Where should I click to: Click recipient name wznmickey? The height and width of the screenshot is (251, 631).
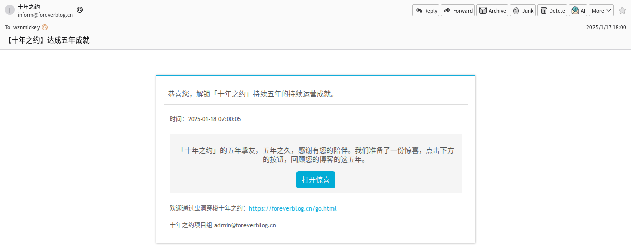26,27
